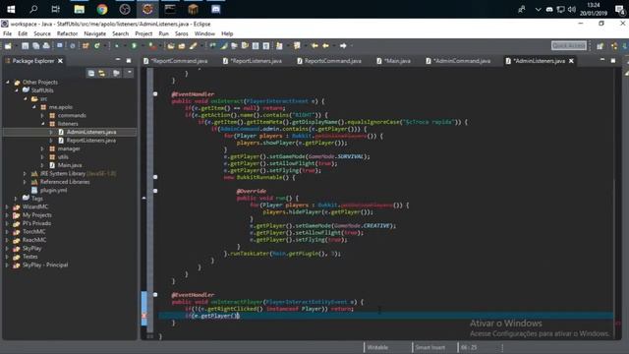Click the Save icon in the toolbar

pyautogui.click(x=25, y=46)
